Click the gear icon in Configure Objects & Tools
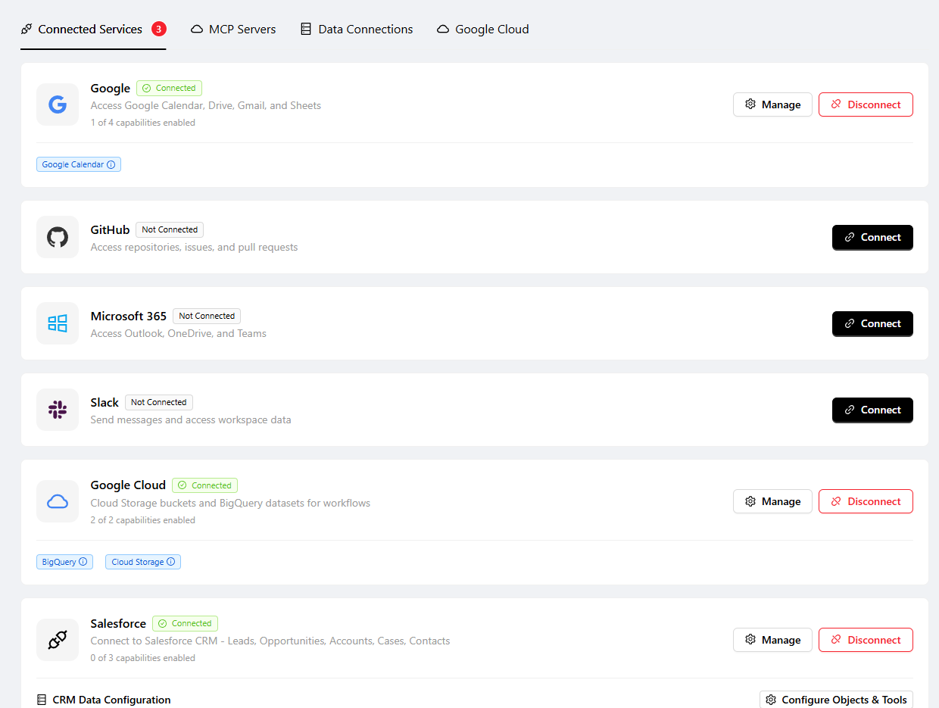Screen dimensions: 939x708 tap(771, 700)
